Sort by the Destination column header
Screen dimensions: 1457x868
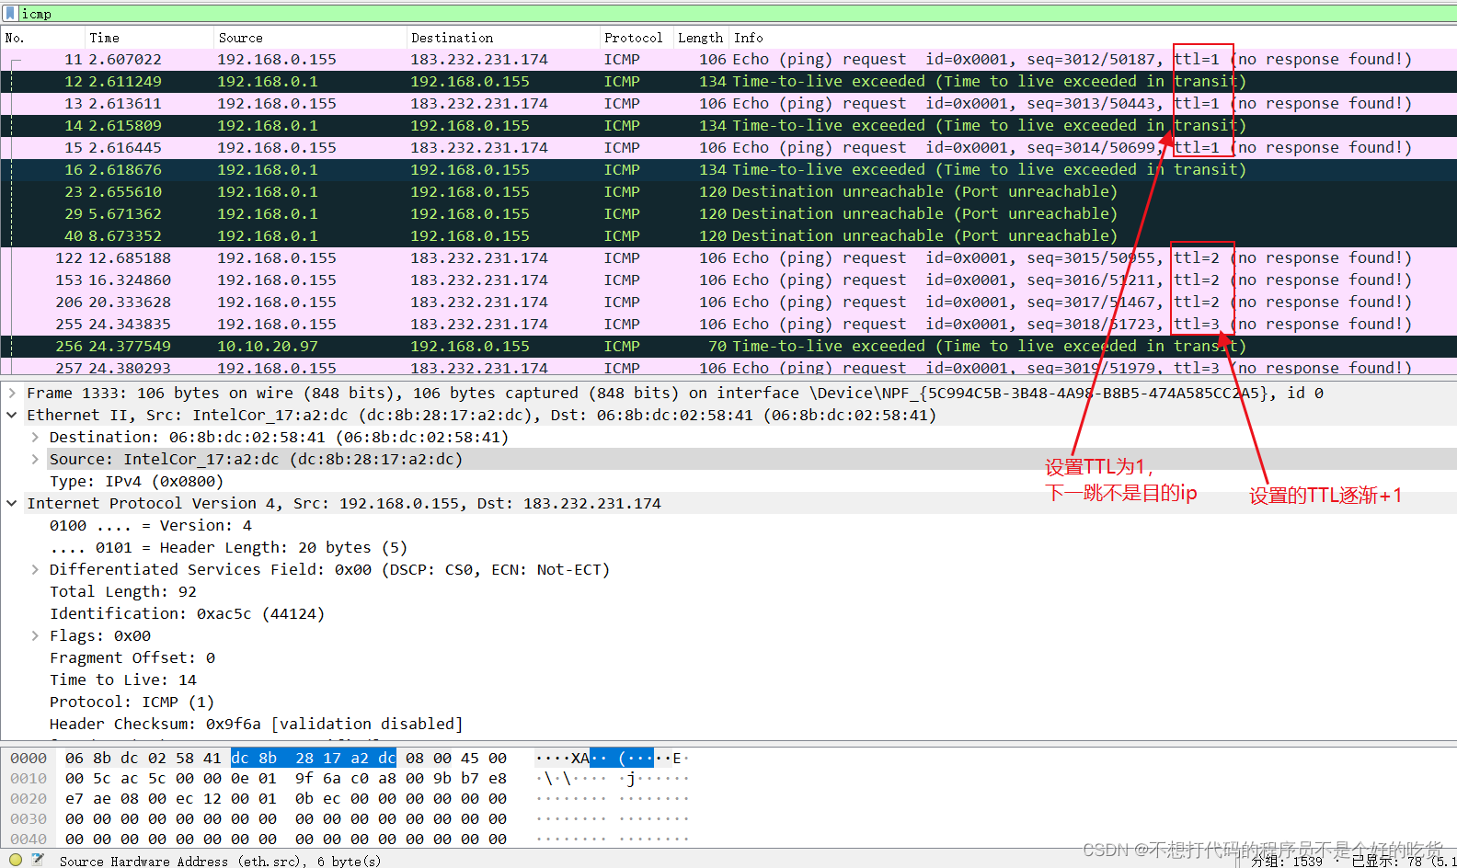(502, 38)
